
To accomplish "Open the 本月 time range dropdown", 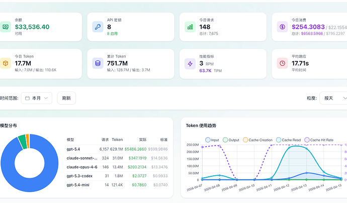I will (37, 98).
